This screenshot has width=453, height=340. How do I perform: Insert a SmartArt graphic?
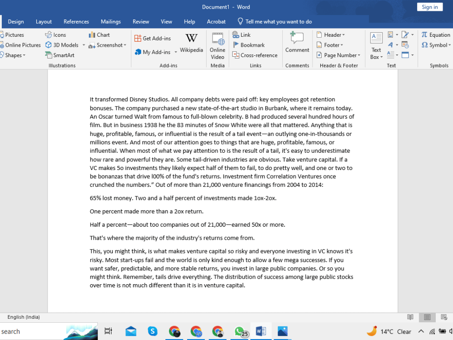[x=60, y=55]
